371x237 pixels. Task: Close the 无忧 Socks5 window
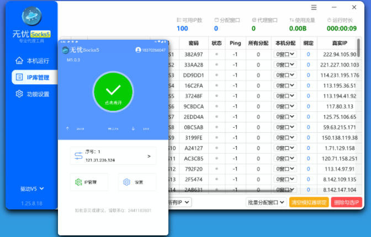click(354, 7)
